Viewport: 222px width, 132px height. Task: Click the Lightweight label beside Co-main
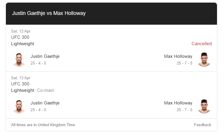point(22,90)
